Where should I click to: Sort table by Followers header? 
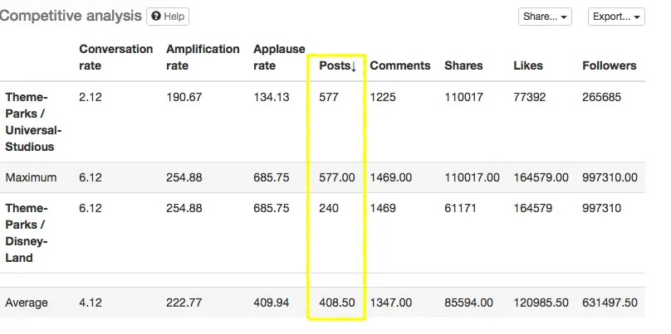610,65
